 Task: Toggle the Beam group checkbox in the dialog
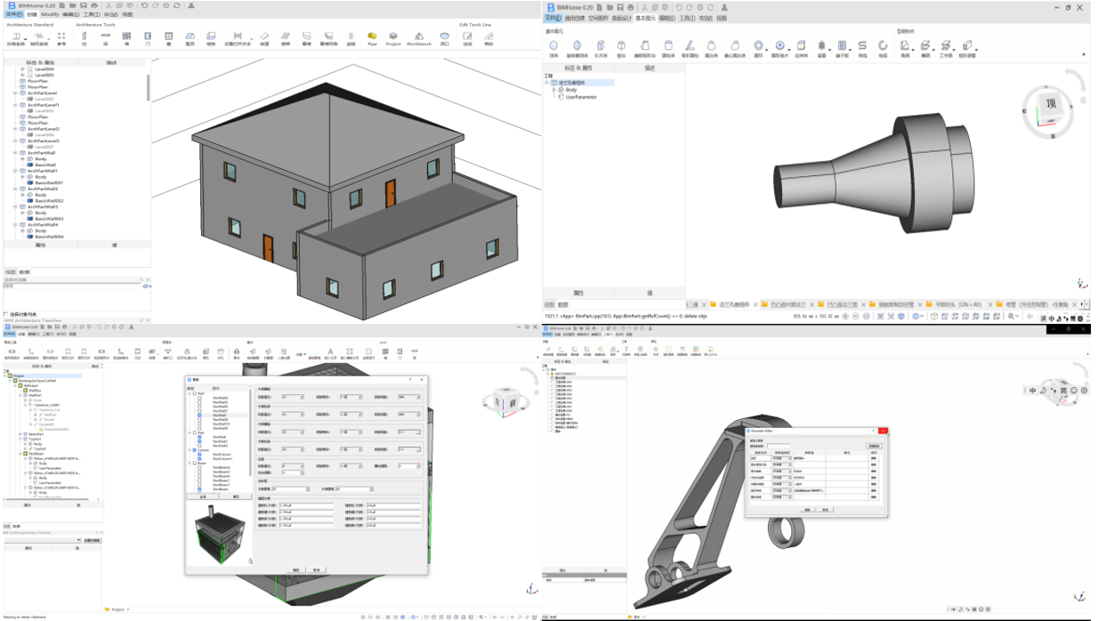195,462
